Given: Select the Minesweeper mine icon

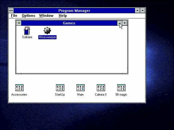Looking at the screenshot, I should (47, 31).
